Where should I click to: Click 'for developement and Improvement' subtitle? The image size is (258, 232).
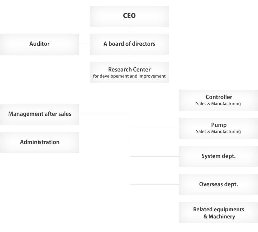[129, 76]
